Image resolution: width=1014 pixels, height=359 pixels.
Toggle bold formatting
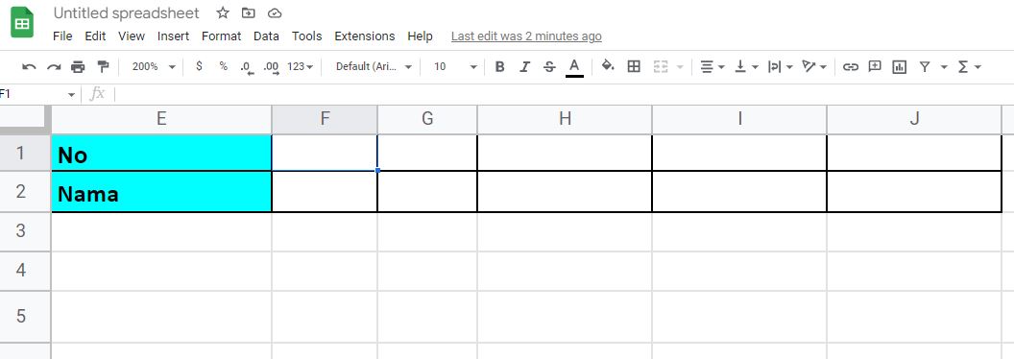[499, 66]
